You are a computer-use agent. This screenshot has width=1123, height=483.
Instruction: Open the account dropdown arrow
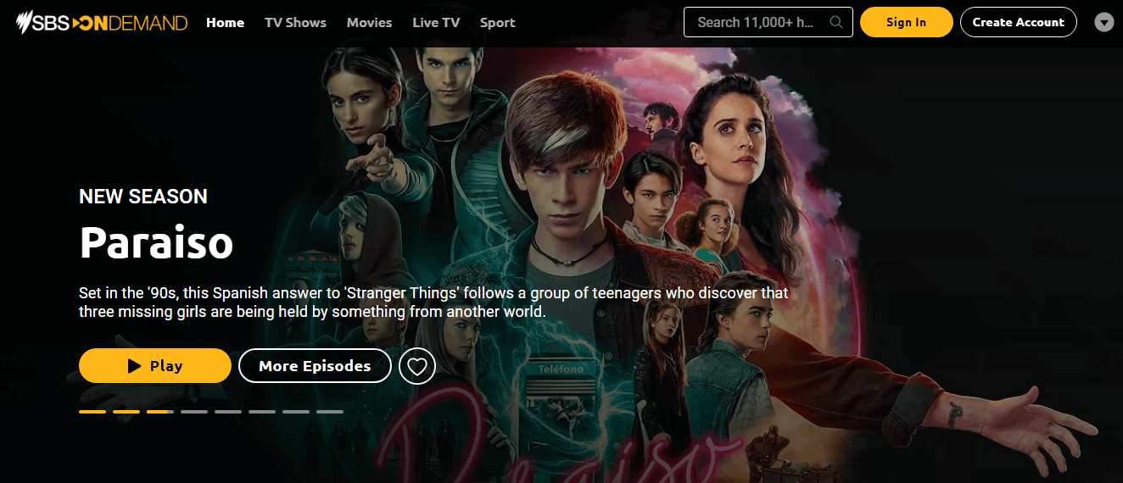[1103, 23]
